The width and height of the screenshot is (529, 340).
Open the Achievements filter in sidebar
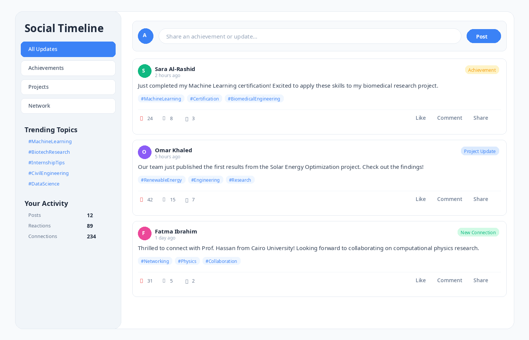pos(68,68)
